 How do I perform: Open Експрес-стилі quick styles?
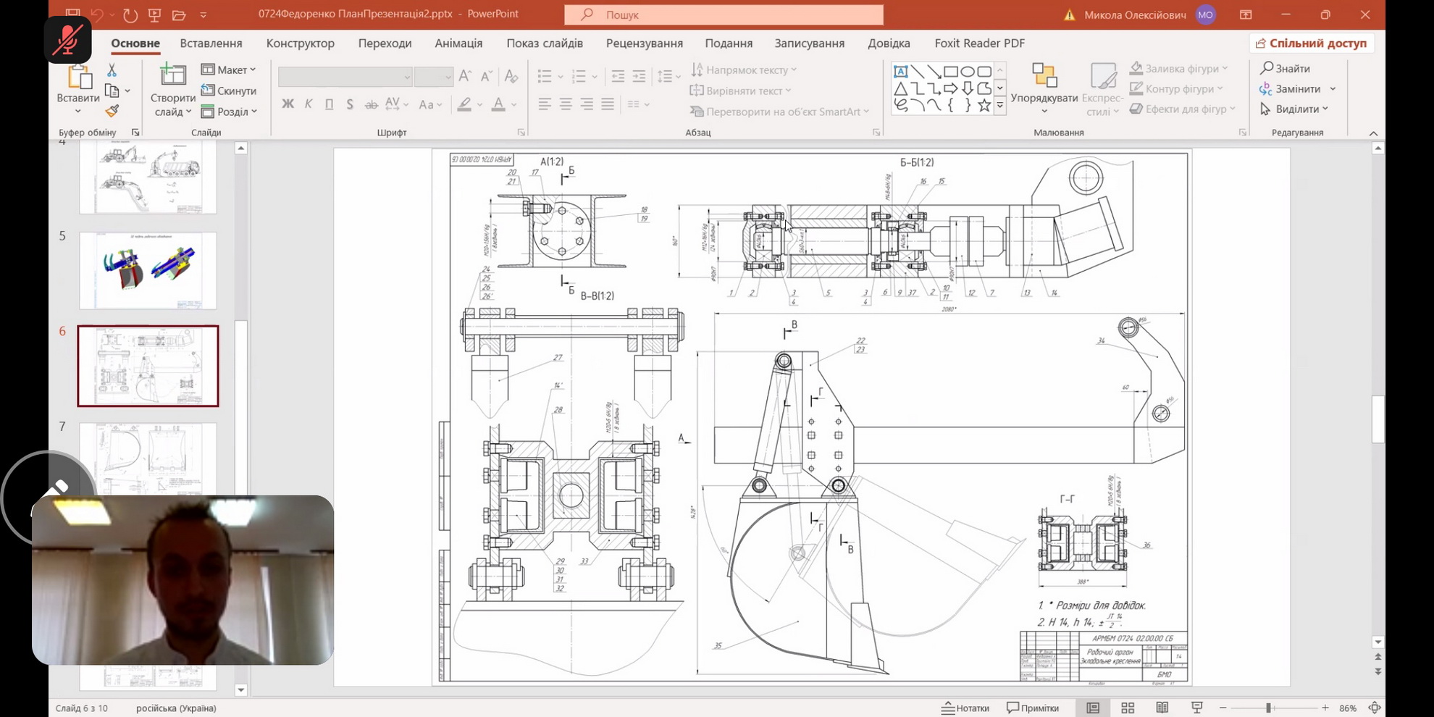click(x=1103, y=89)
